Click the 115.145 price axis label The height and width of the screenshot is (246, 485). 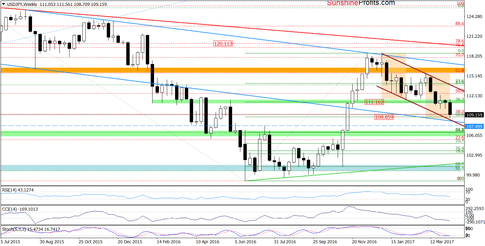tap(474, 76)
